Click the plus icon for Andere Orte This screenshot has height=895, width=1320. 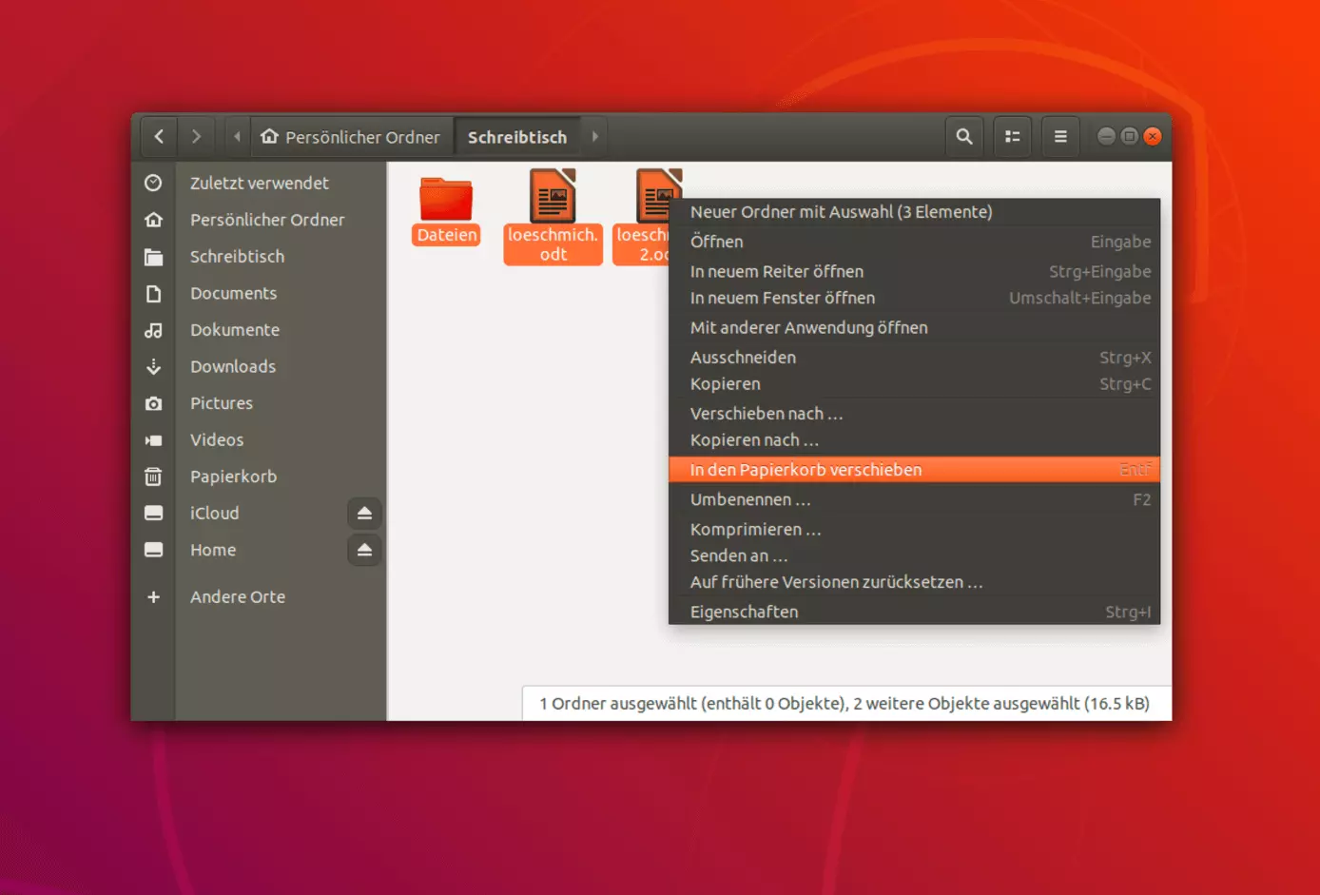(153, 597)
